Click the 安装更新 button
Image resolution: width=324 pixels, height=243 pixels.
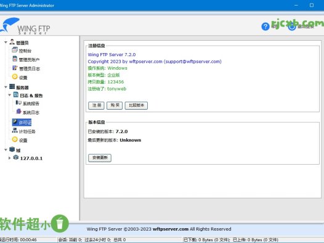pos(100,158)
